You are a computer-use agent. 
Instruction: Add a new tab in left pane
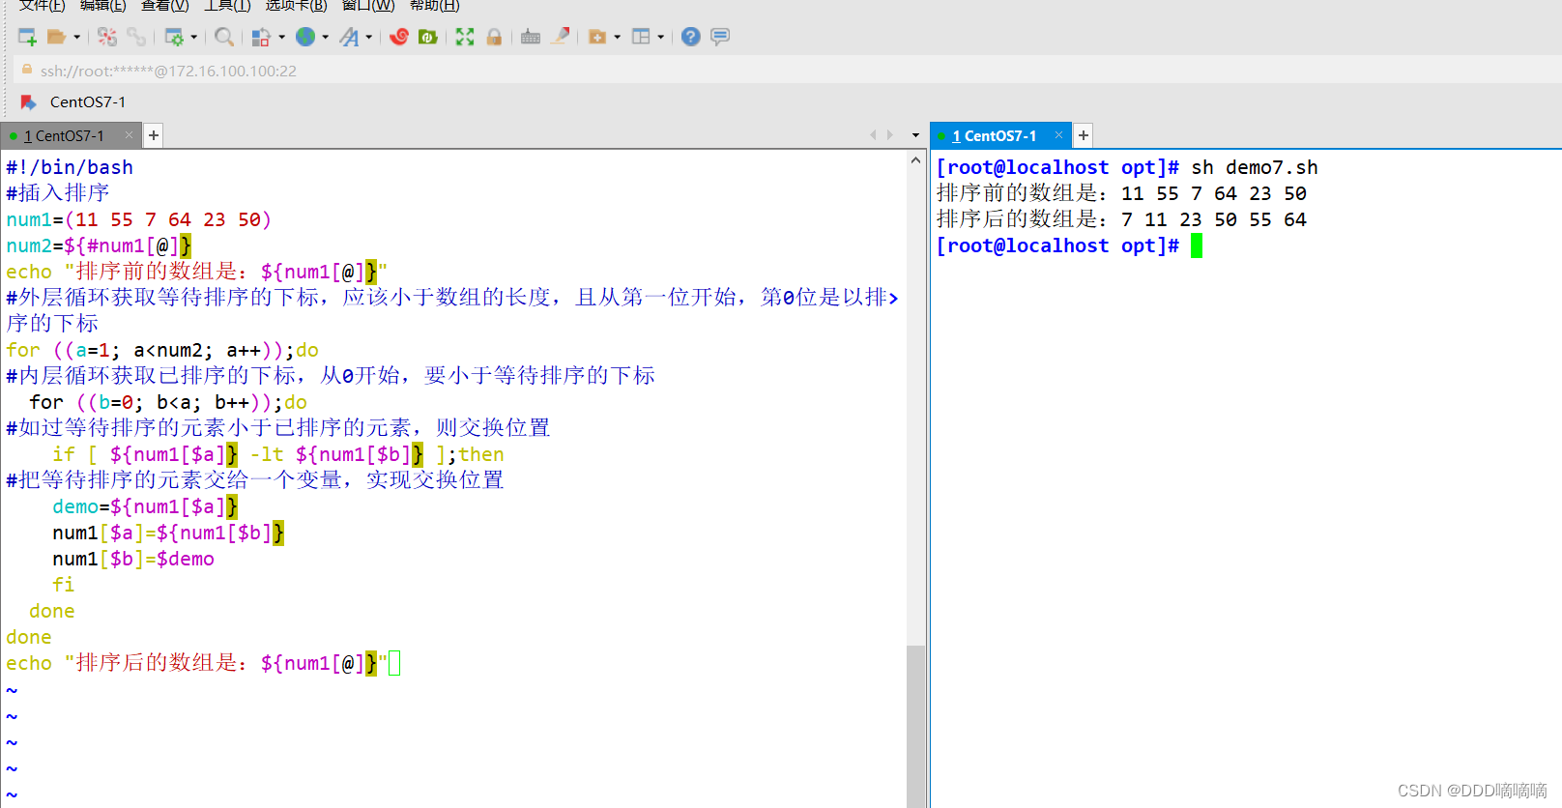coord(154,135)
